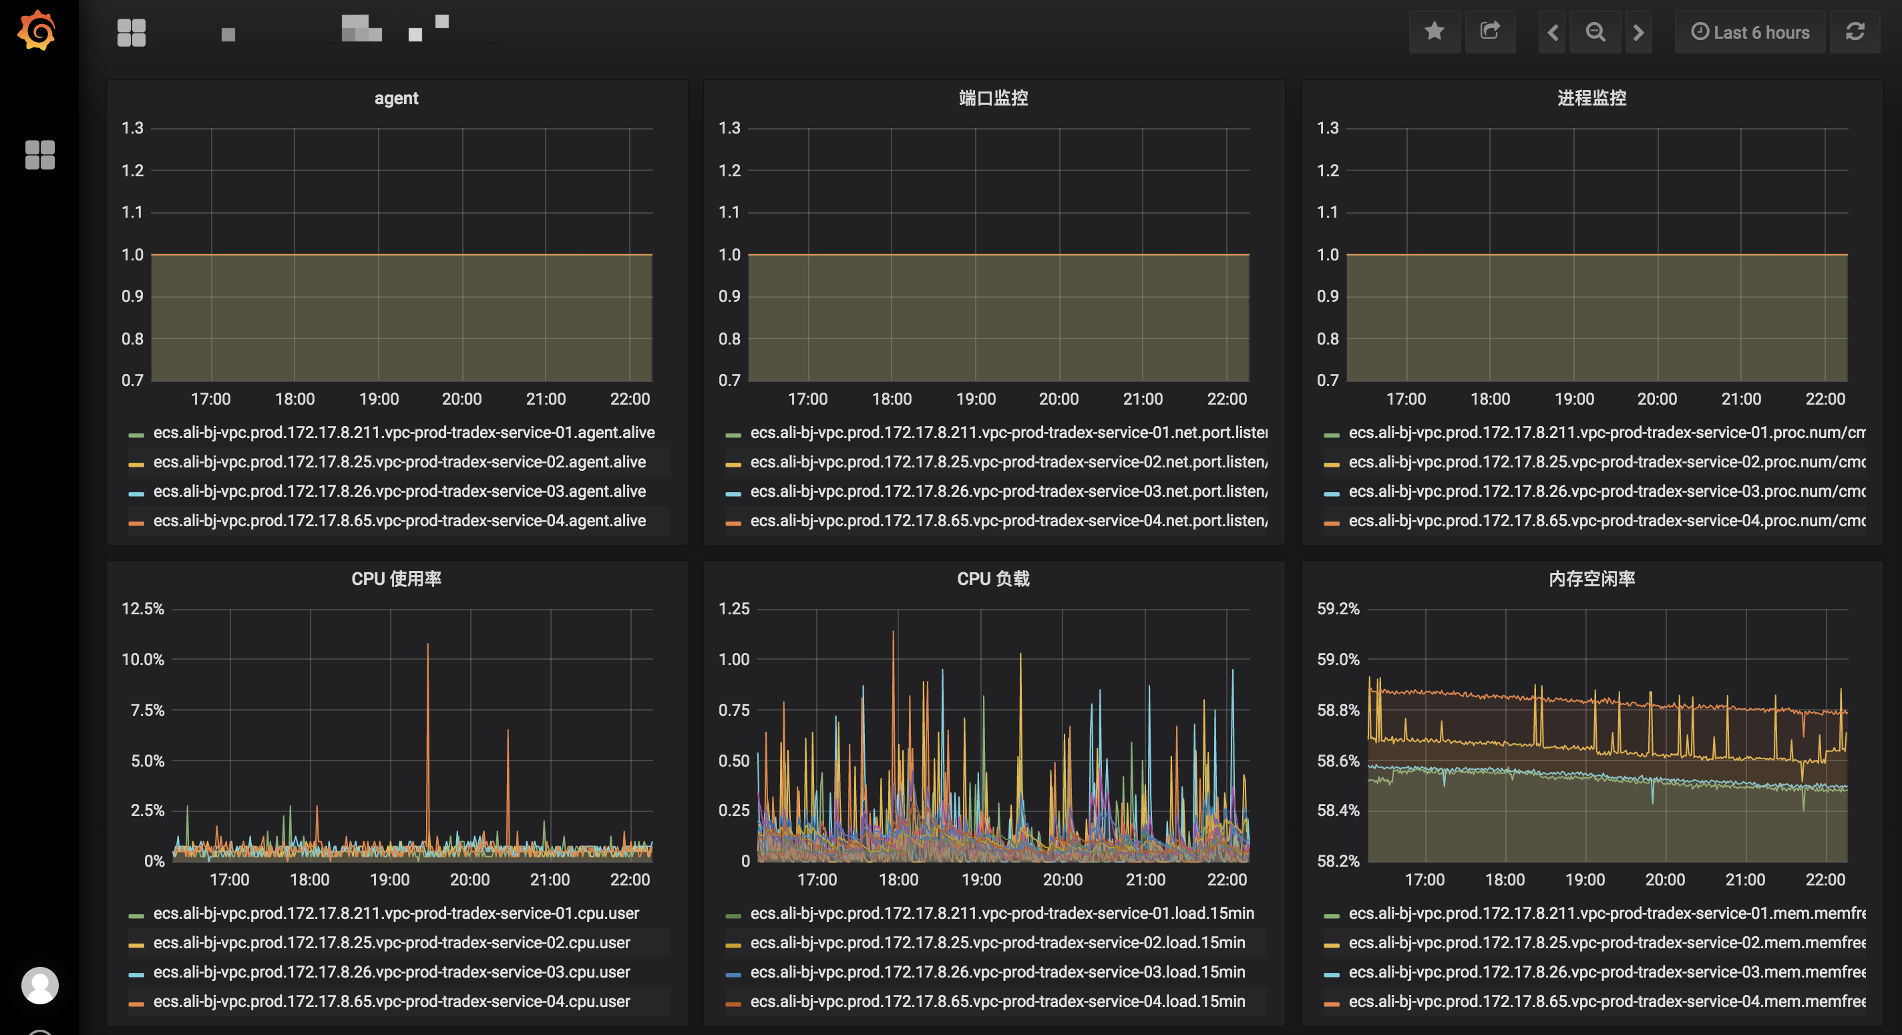Screen dimensions: 1902x1035
Task: Shift time range forward arrow
Action: coord(1638,33)
